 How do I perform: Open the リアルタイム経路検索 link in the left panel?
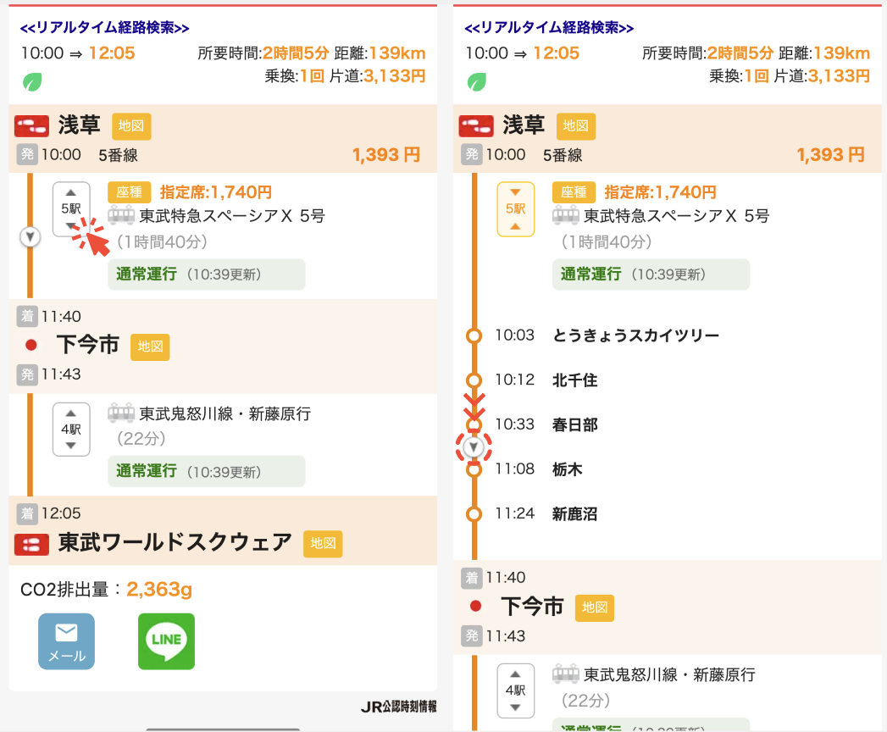coord(105,27)
